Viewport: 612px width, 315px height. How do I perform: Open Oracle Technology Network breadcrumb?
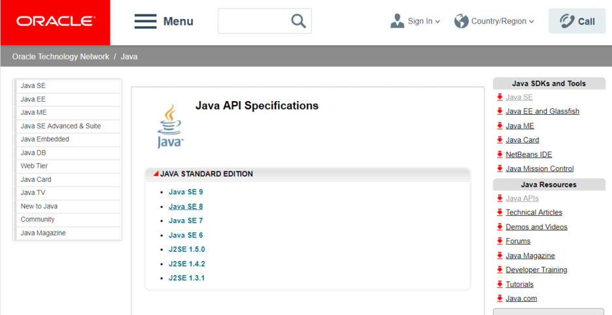[61, 57]
